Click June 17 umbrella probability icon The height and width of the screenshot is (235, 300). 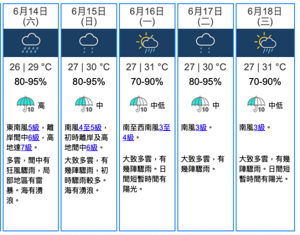click(200, 104)
